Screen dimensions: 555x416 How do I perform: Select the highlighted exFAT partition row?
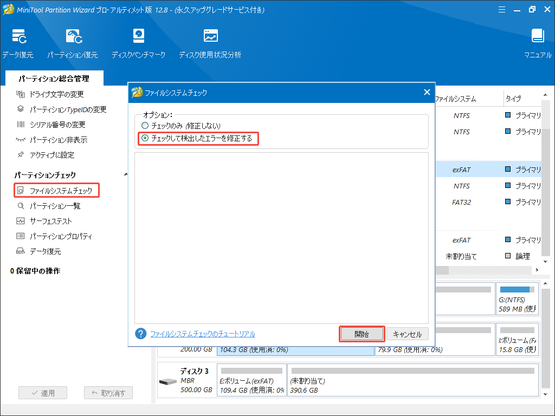coord(488,170)
